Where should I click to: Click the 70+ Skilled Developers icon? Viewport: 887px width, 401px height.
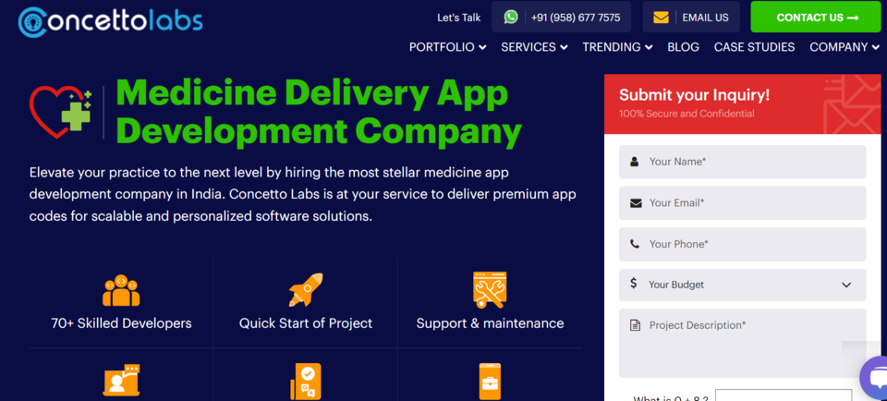point(121,290)
